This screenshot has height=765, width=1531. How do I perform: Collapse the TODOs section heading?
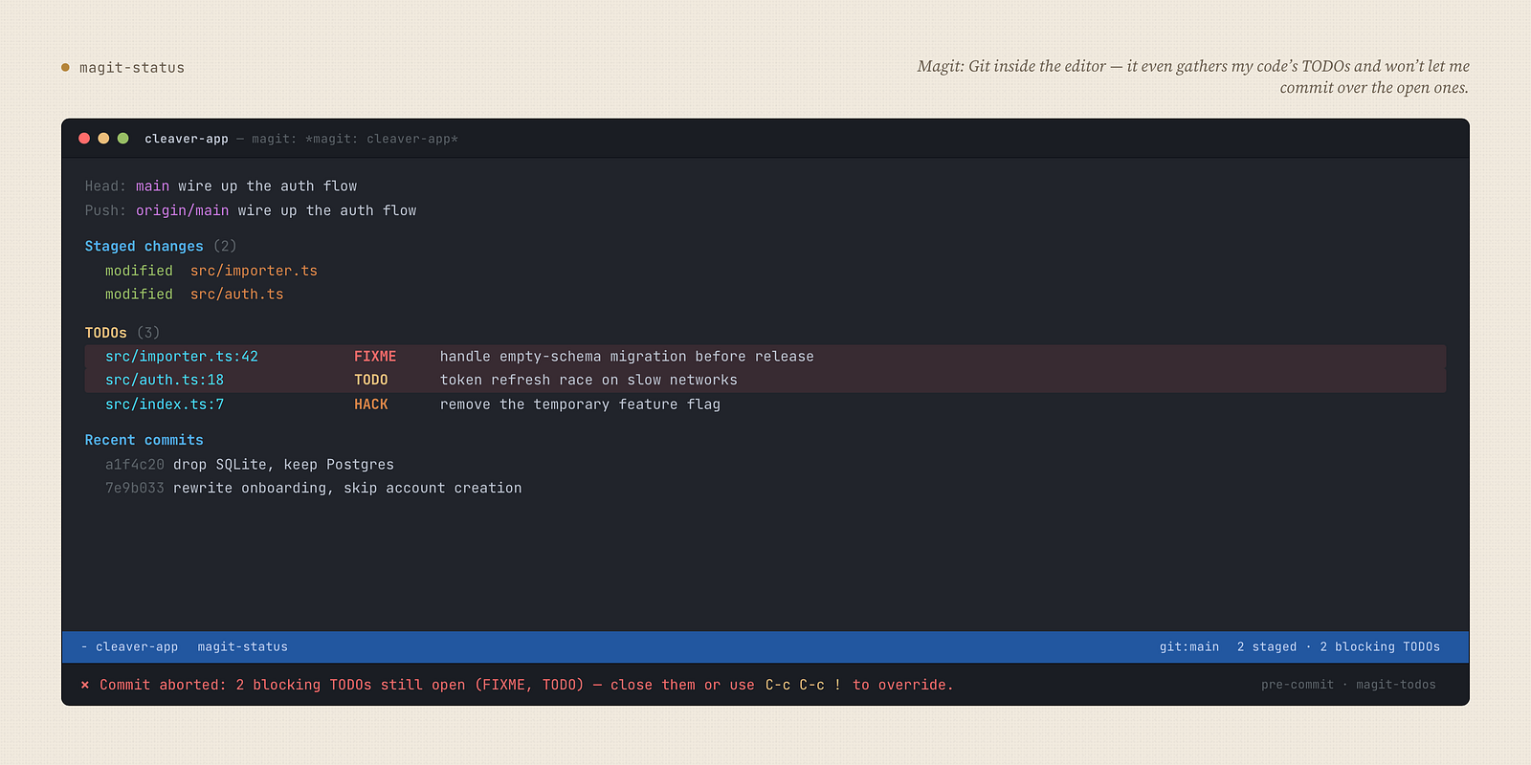[105, 333]
